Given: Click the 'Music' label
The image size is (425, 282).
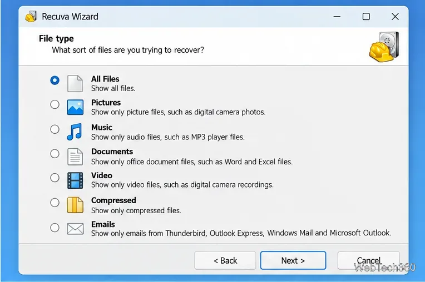Looking at the screenshot, I should (x=102, y=127).
